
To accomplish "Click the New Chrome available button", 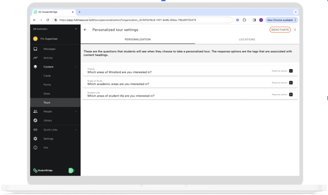I will 280,20.
